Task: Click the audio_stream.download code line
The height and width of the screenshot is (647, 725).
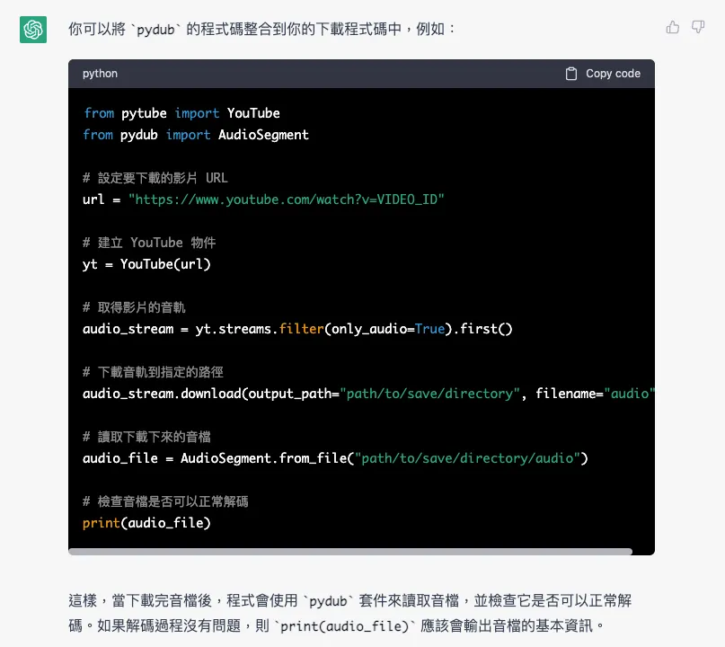Action: [368, 394]
